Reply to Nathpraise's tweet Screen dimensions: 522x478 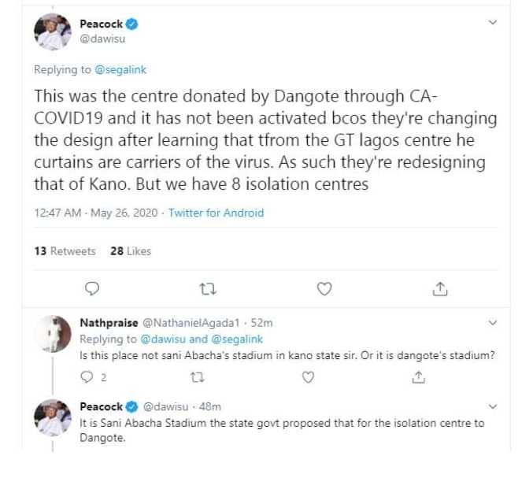click(x=88, y=378)
